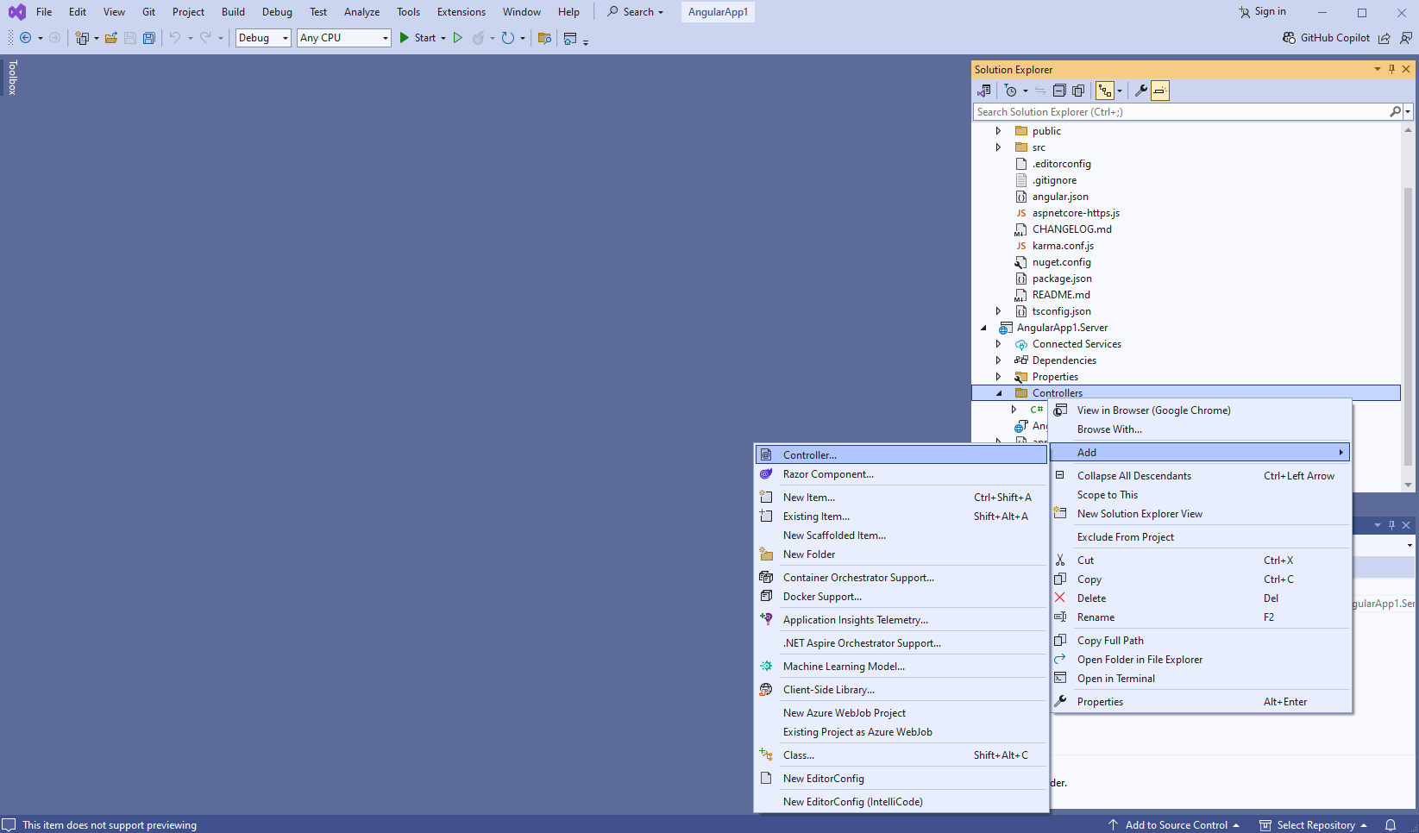Choose Delete in context menu
1419x833 pixels.
tap(1201, 598)
